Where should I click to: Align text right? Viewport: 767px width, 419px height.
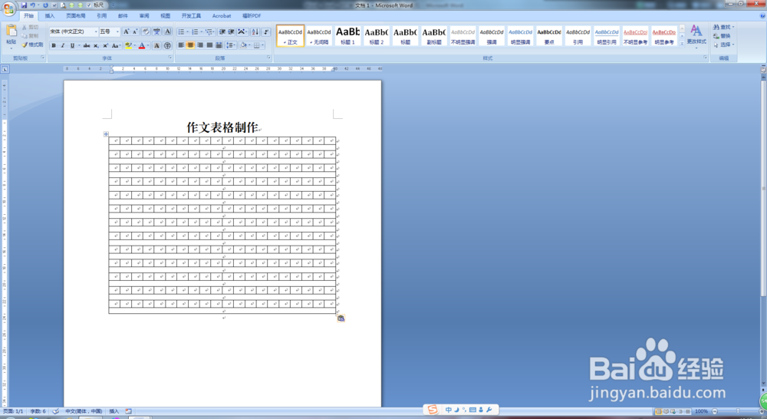point(200,45)
